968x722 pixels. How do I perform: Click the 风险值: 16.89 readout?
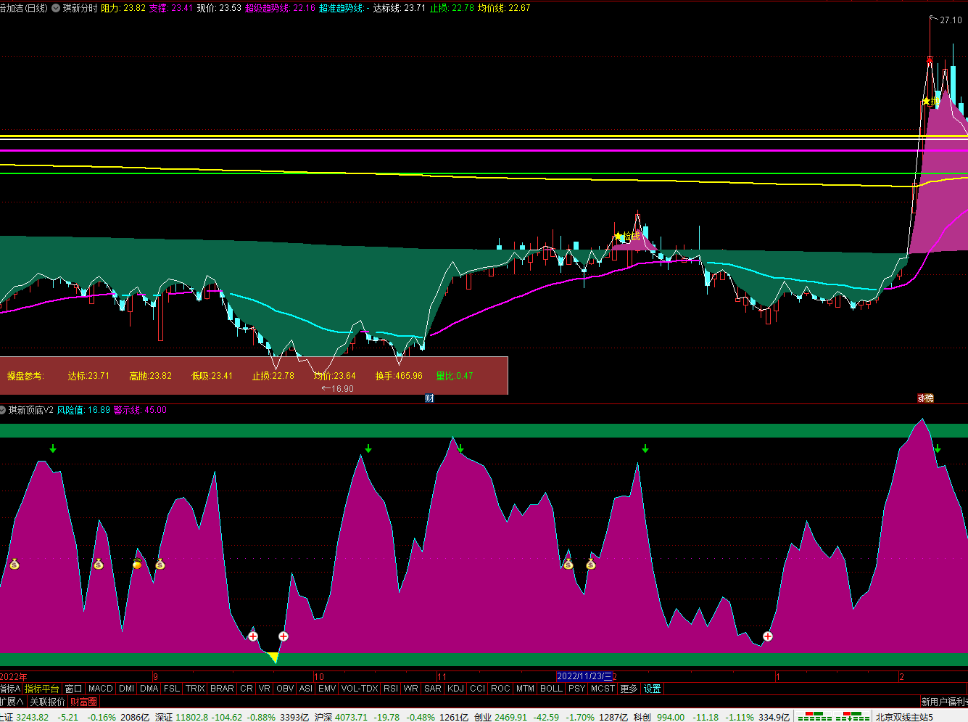84,410
